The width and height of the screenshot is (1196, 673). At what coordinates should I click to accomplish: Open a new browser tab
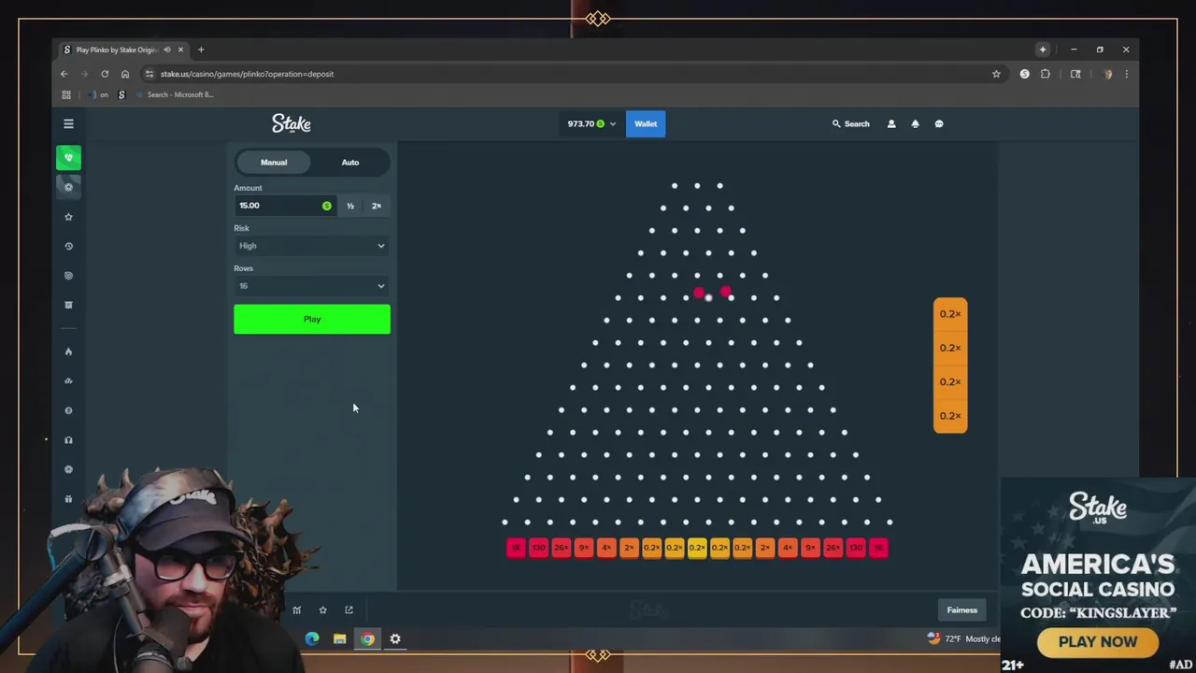coord(201,50)
